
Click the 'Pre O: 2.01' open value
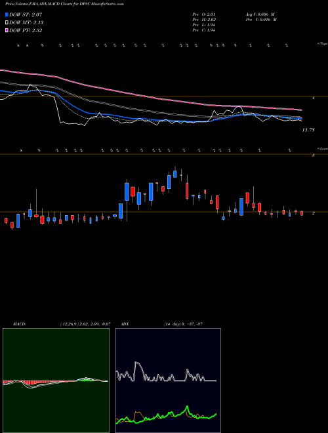click(x=204, y=14)
